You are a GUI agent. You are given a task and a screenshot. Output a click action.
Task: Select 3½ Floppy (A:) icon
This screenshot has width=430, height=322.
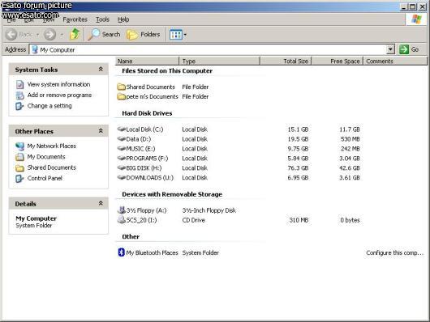point(121,210)
